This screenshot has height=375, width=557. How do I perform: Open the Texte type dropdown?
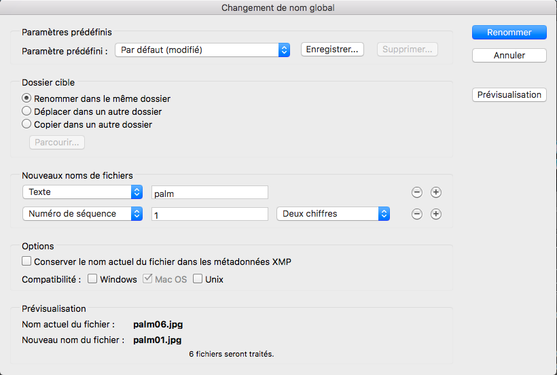pos(82,192)
